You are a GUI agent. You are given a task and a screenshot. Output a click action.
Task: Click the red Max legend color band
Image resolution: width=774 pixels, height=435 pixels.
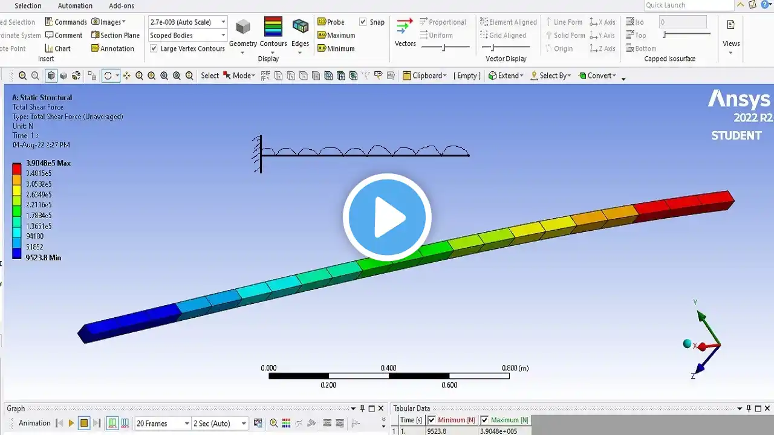[x=17, y=167]
